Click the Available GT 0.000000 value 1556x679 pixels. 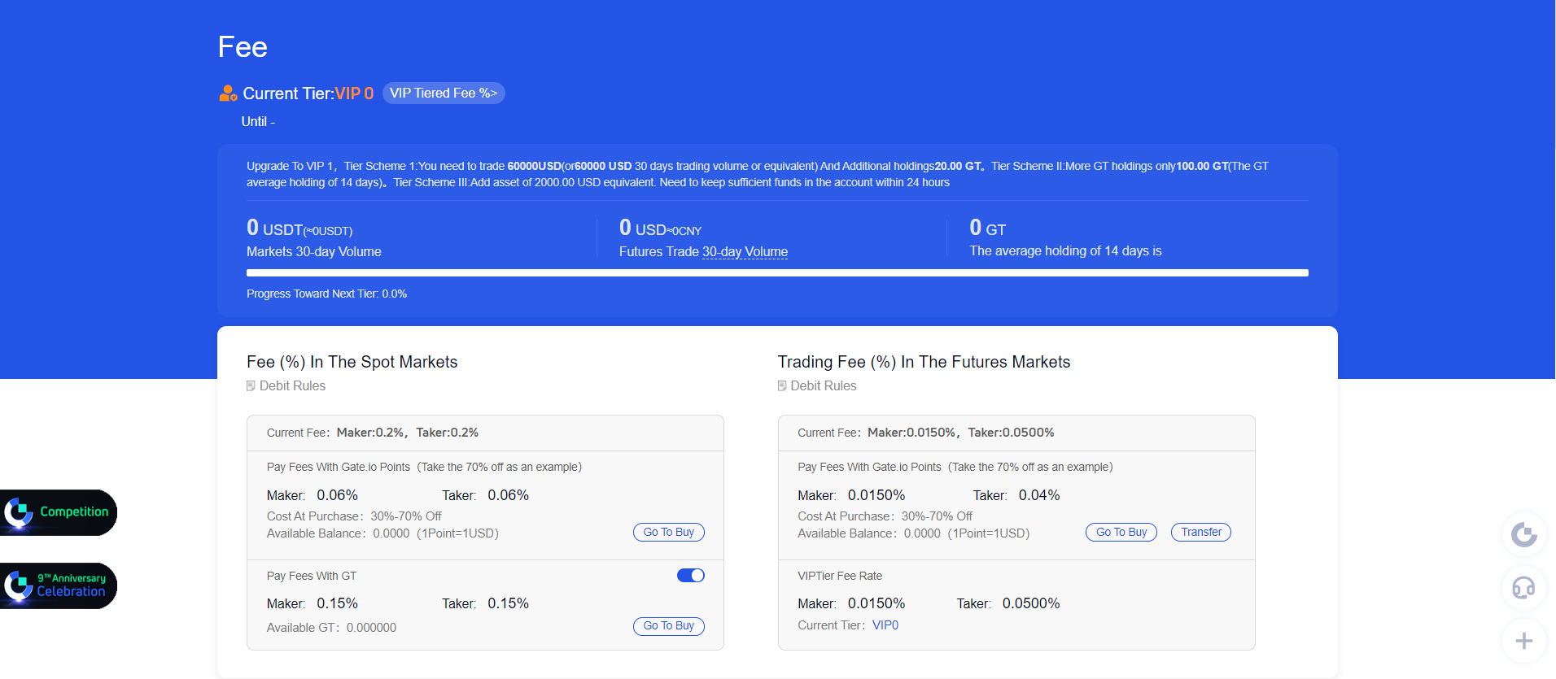371,628
